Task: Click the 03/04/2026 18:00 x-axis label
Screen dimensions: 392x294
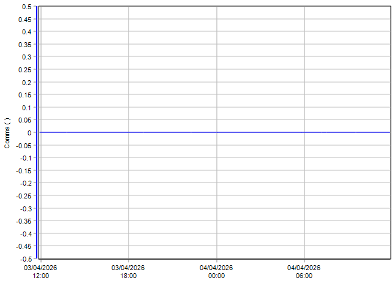Action: 128,271
